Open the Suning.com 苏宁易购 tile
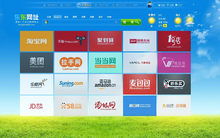 (x=71, y=84)
